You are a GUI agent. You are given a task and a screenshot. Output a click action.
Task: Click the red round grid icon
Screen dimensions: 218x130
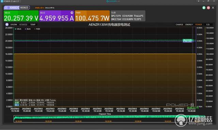(208, 8)
